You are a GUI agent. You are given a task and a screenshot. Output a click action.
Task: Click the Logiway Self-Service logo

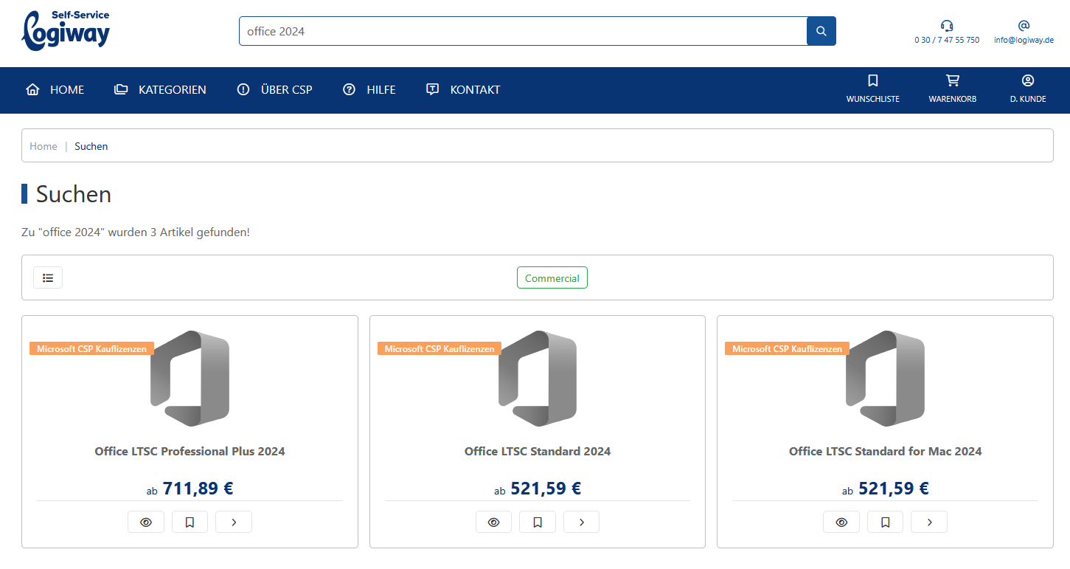point(66,30)
